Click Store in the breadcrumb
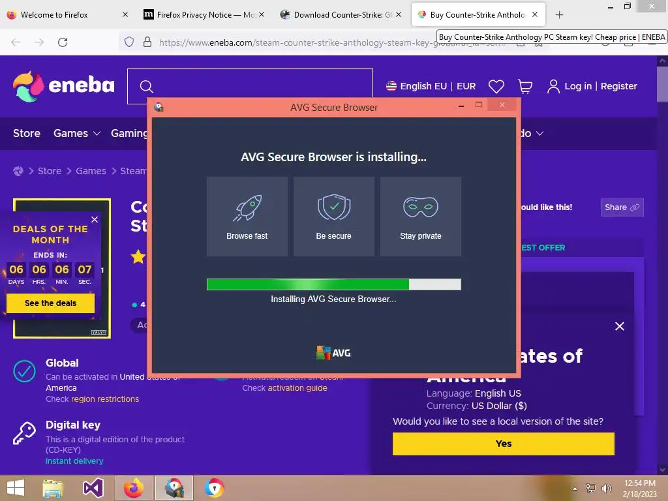668x501 pixels. pyautogui.click(x=50, y=171)
